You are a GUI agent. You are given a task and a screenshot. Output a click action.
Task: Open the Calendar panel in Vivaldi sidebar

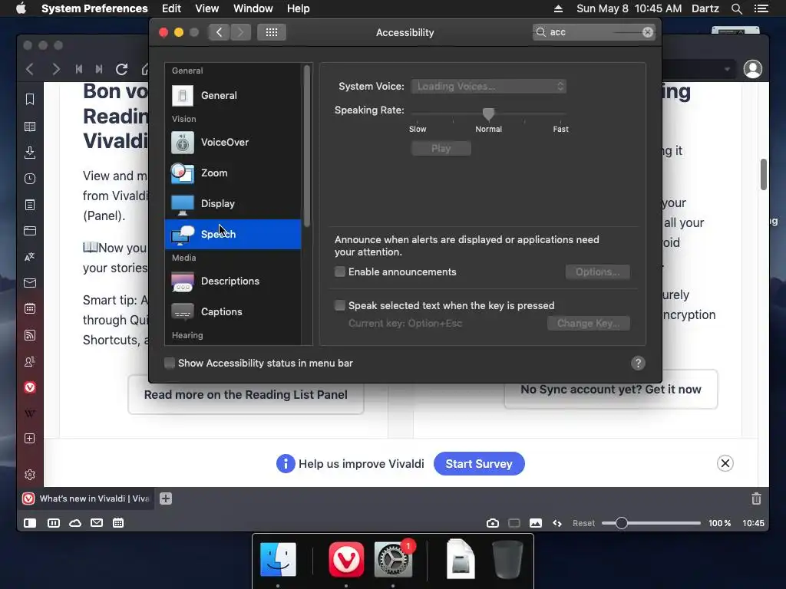(x=30, y=309)
